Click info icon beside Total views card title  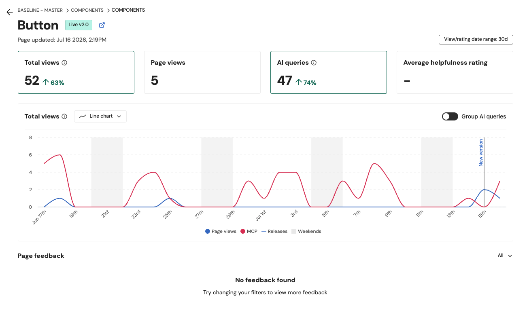(64, 63)
